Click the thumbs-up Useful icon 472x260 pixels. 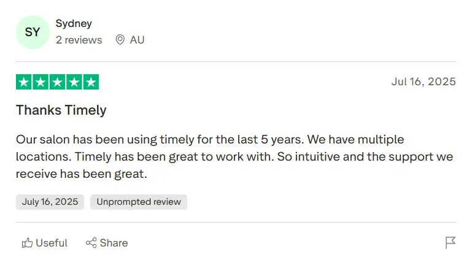tap(27, 243)
